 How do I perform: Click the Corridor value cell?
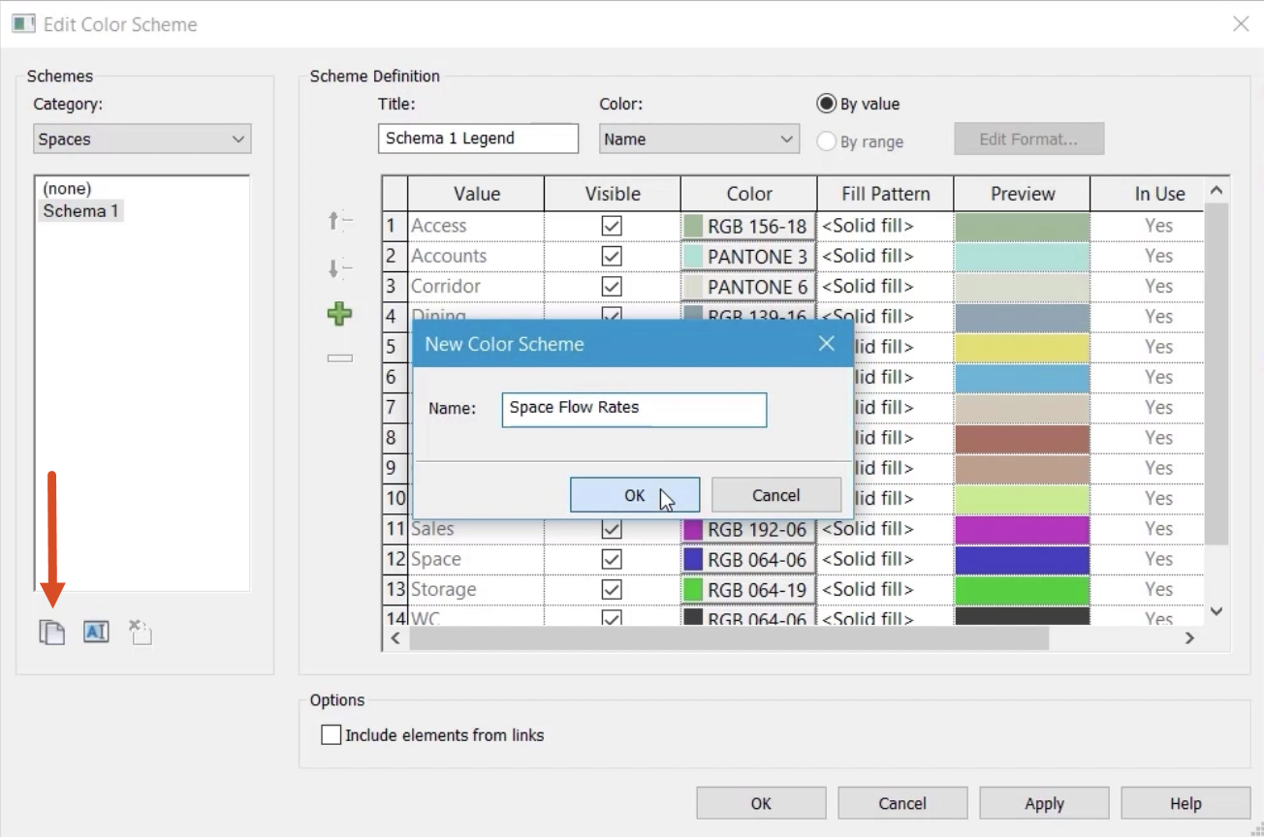(476, 286)
